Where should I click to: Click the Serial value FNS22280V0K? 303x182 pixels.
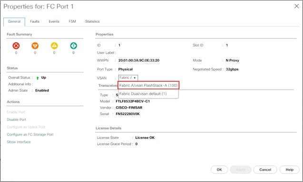click(127, 114)
